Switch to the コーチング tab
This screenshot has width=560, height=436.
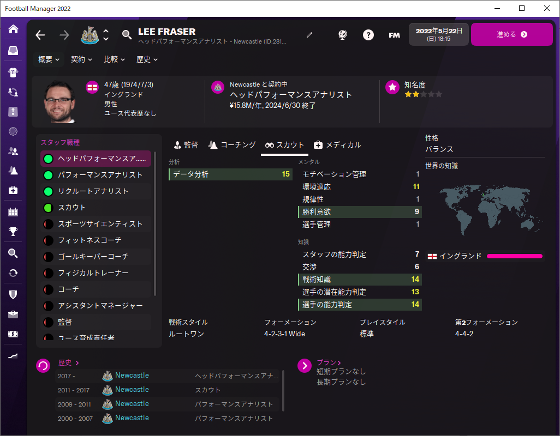tap(232, 145)
